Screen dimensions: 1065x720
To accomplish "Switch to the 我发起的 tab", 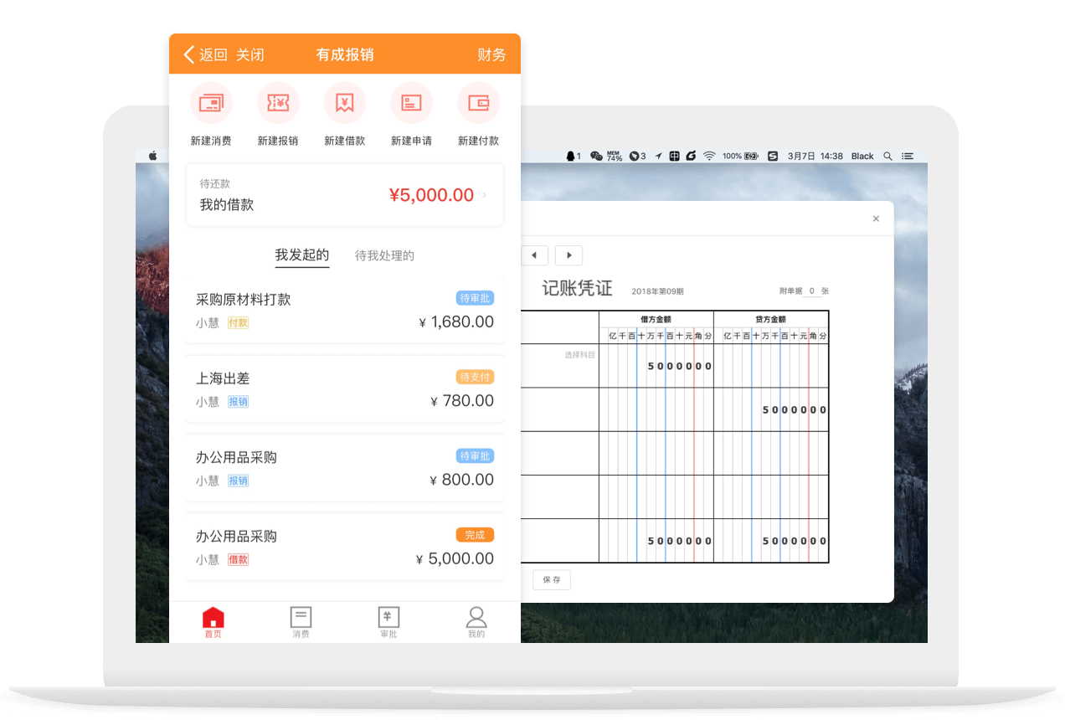I will click(302, 255).
